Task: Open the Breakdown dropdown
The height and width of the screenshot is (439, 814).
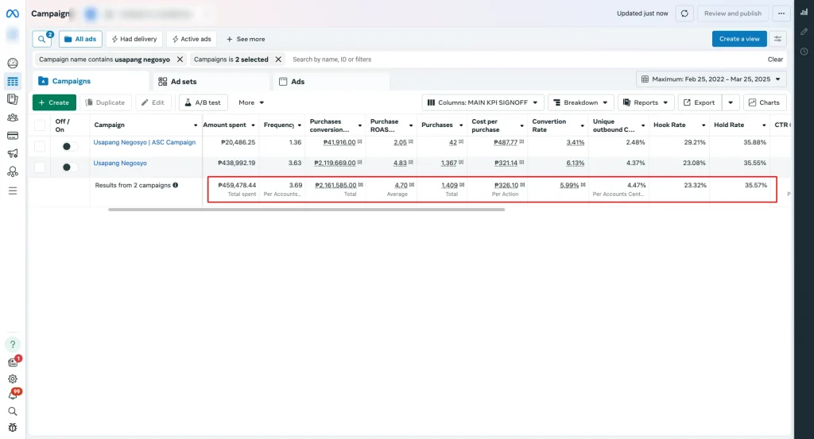Action: pyautogui.click(x=581, y=102)
